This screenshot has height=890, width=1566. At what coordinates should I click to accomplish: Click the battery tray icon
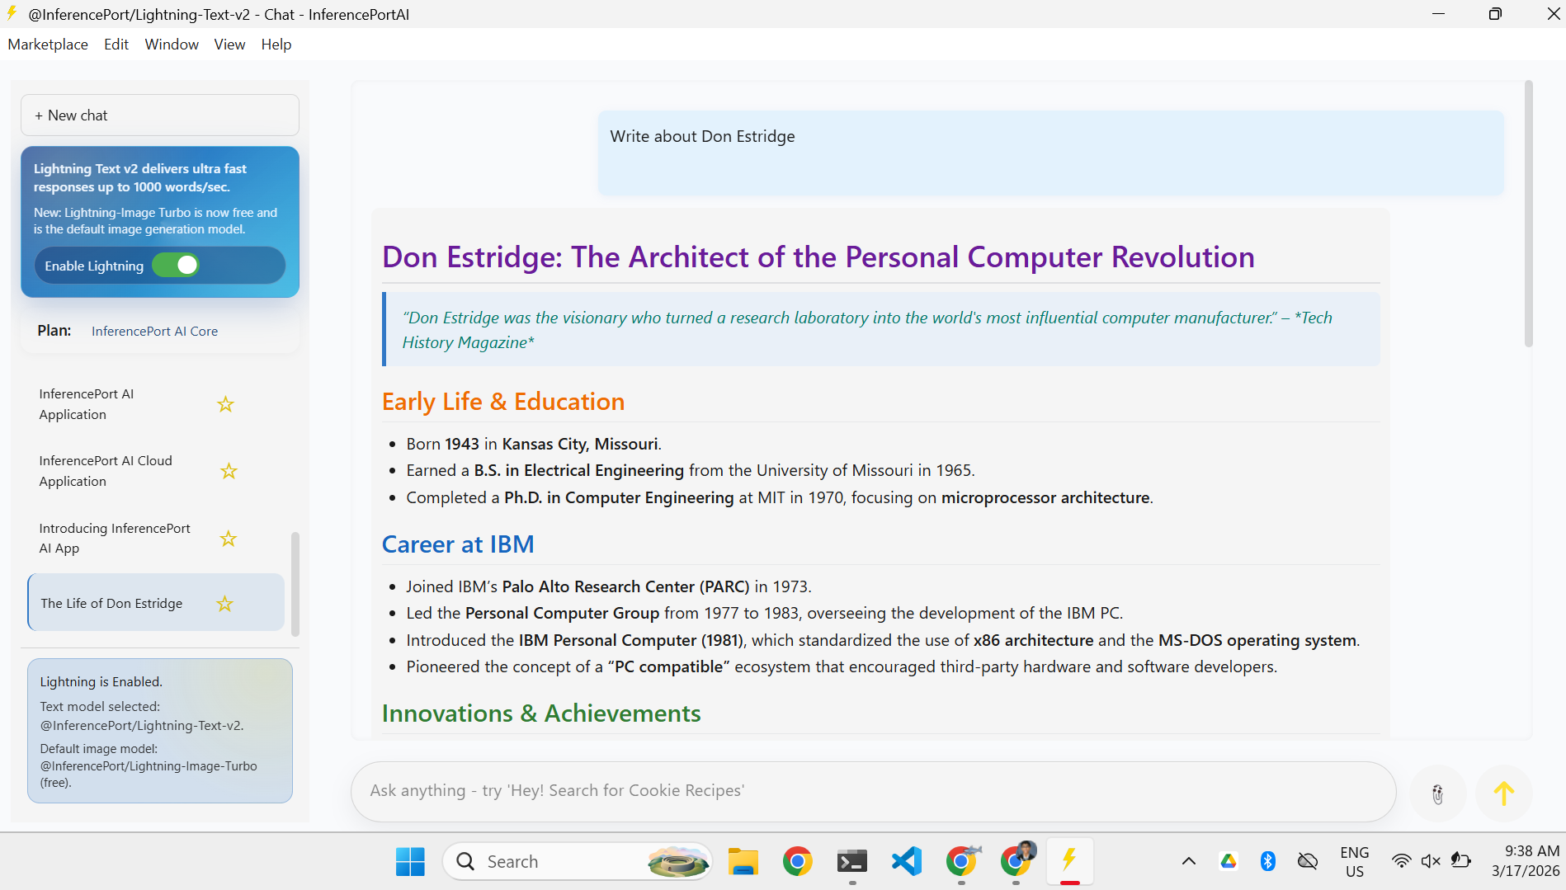(1460, 861)
